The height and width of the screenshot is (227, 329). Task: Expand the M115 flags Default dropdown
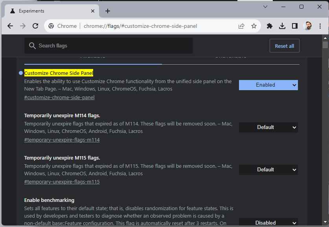pyautogui.click(x=268, y=170)
